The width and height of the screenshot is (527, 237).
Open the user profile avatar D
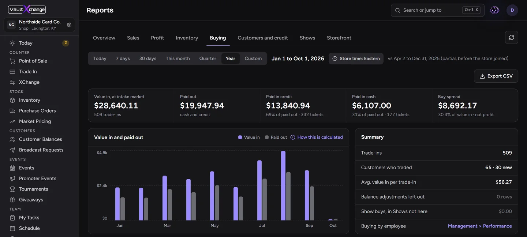coord(512,10)
